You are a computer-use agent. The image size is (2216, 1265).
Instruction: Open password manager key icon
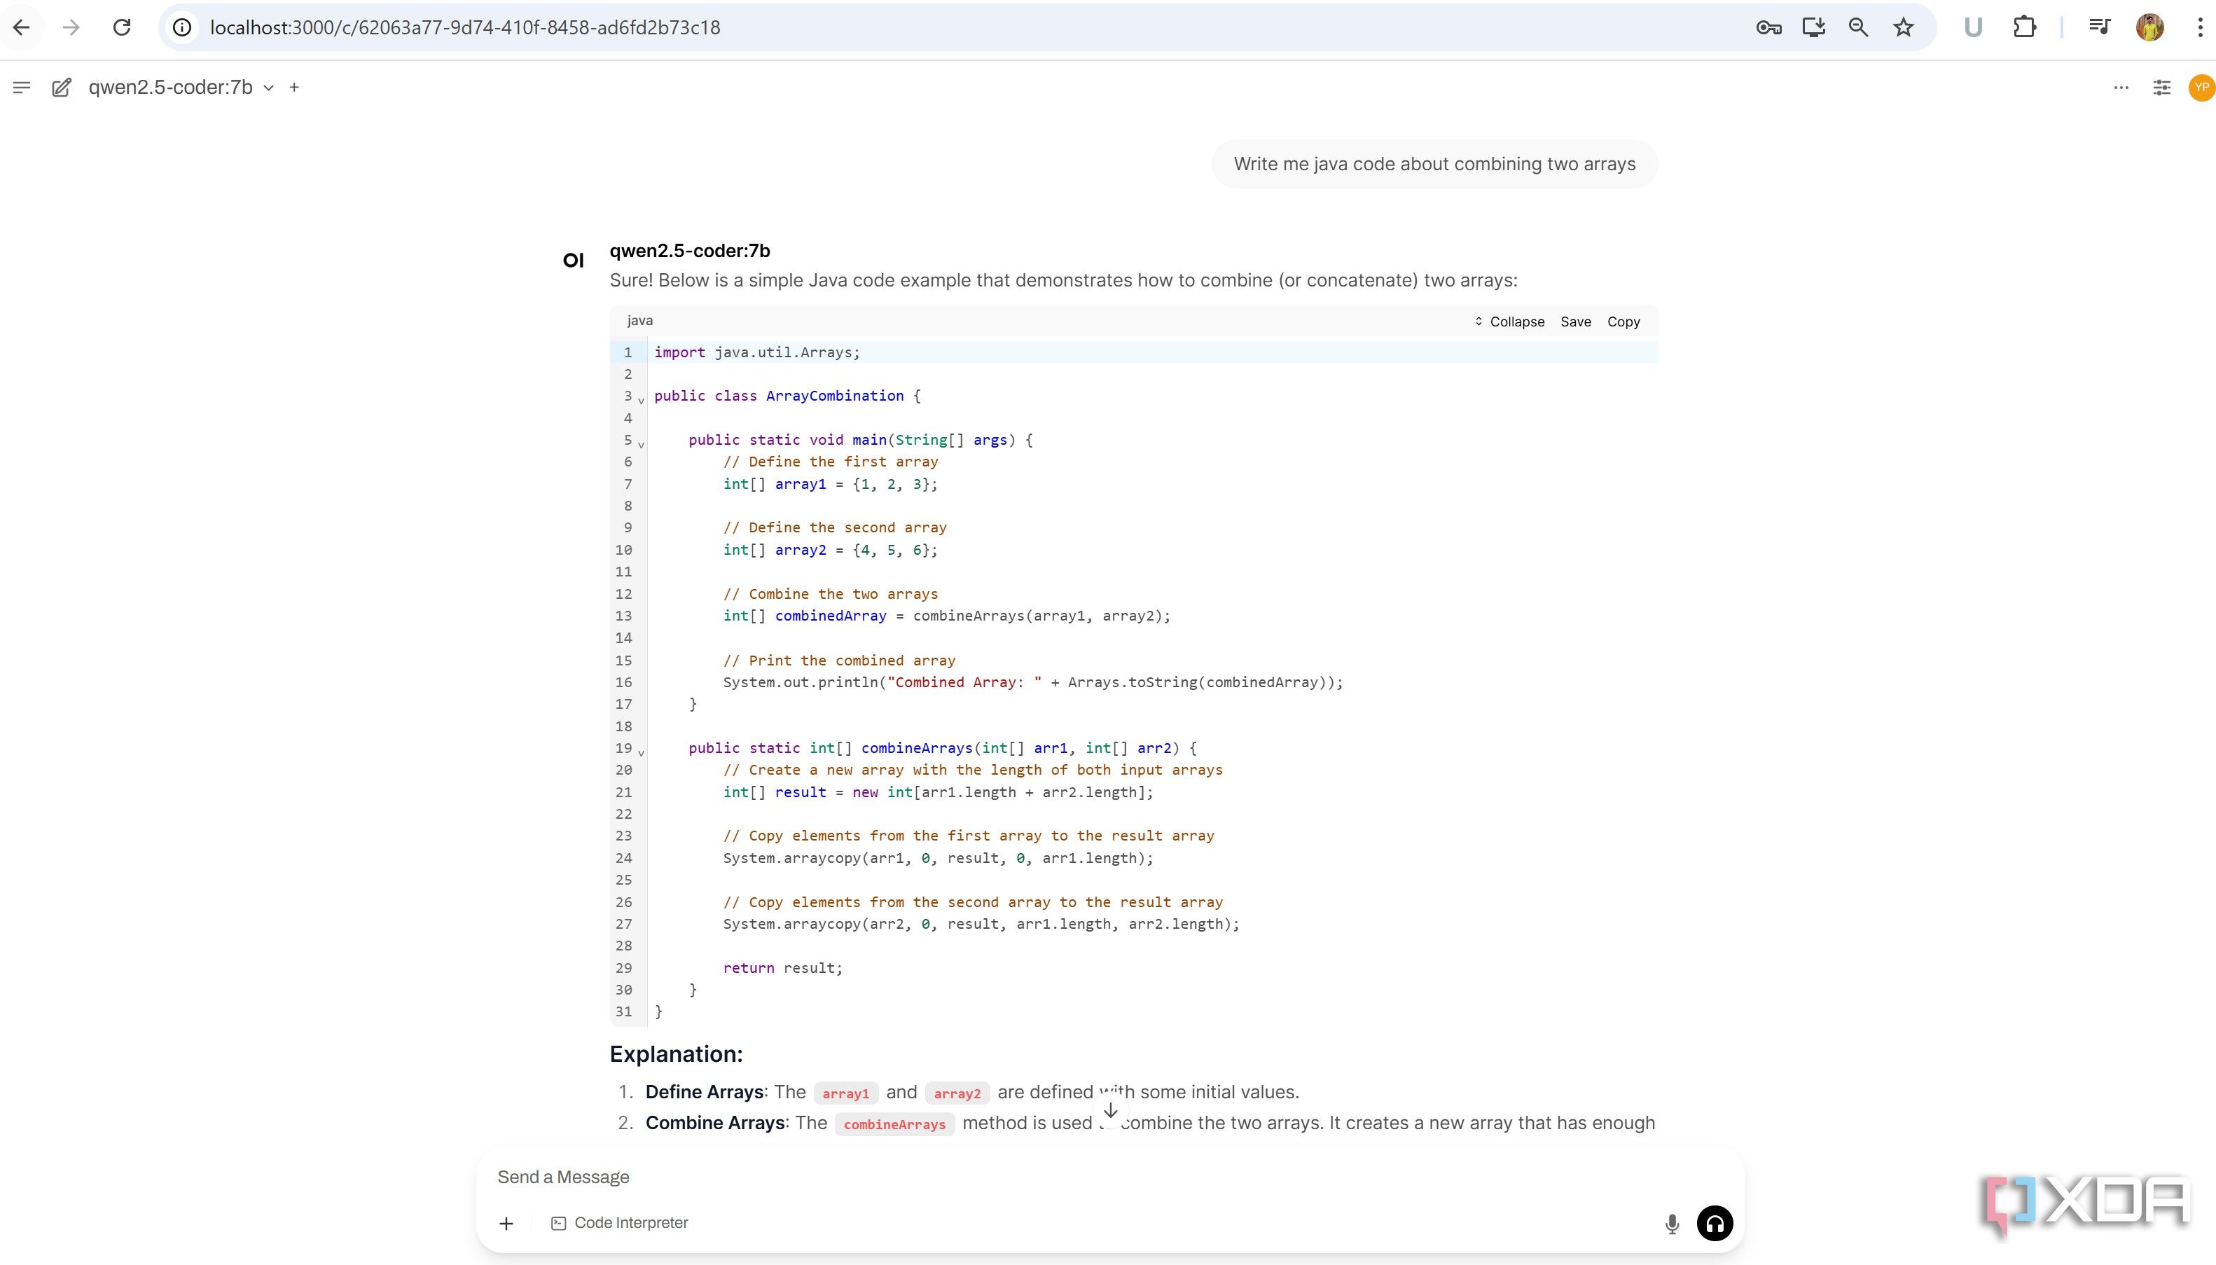pos(1768,28)
